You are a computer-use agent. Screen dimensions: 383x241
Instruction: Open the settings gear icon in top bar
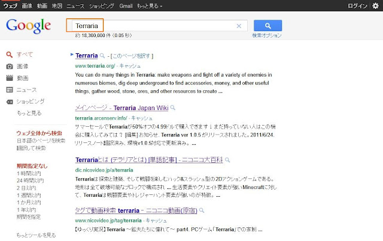click(375, 6)
